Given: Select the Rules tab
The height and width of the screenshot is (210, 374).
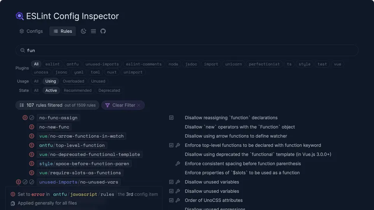Looking at the screenshot, I should pyautogui.click(x=62, y=31).
